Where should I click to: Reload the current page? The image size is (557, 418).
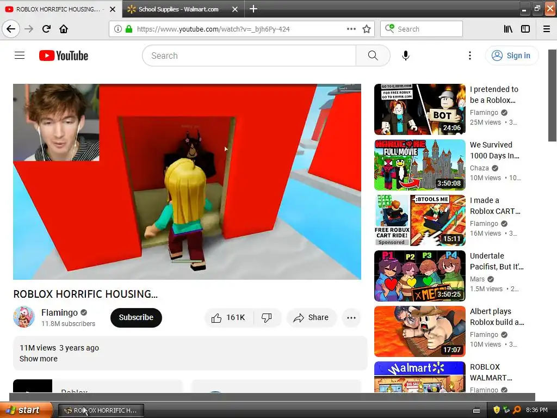pos(46,29)
